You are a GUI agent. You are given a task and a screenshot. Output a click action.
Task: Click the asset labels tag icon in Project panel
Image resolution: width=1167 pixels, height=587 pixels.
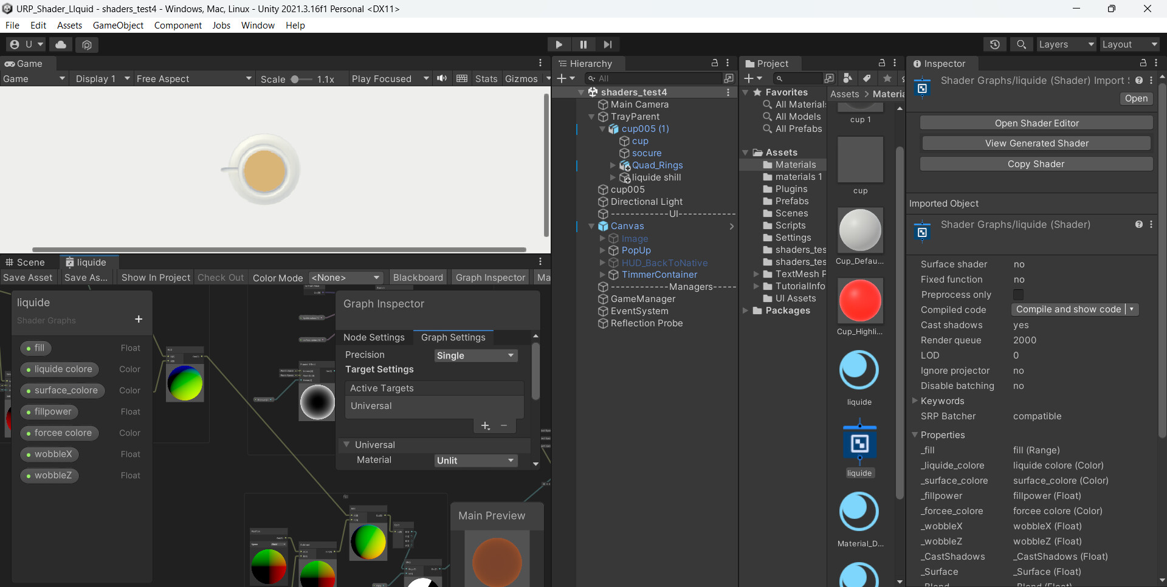(x=866, y=78)
